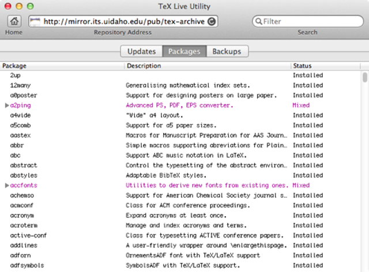
Task: Click the Repository Address field
Action: [123, 21]
